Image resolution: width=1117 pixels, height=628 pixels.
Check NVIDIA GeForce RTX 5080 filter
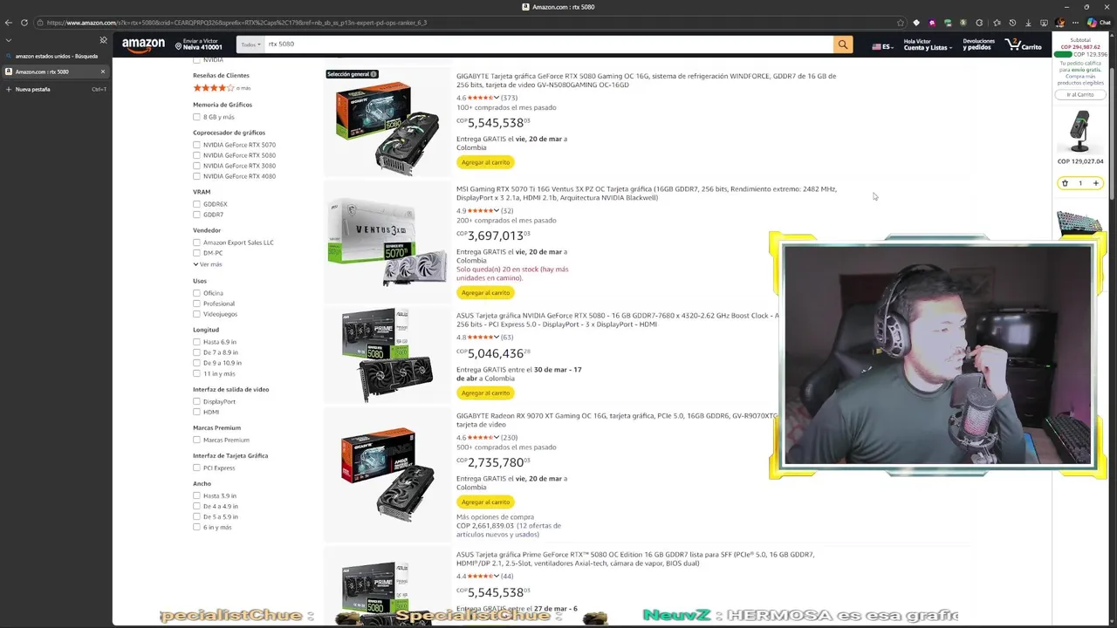[196, 155]
